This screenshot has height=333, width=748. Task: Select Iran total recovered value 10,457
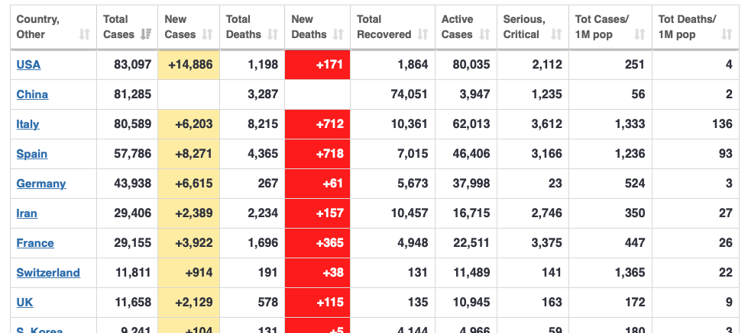[410, 213]
